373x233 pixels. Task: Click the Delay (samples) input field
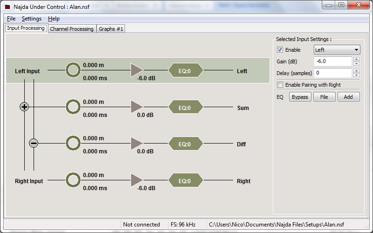(x=333, y=73)
